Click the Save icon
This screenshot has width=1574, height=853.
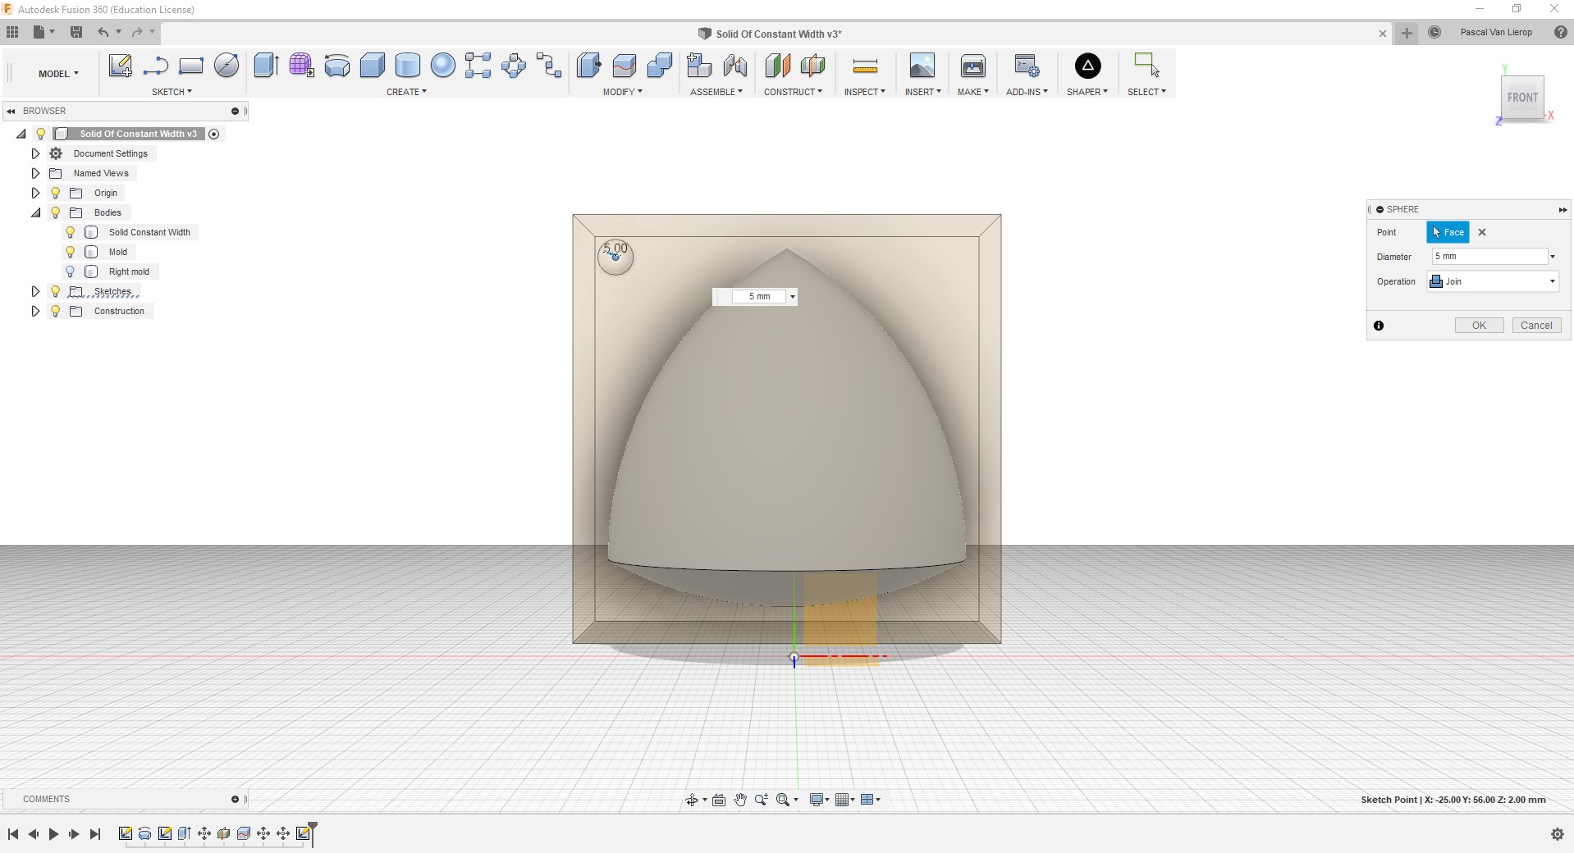coord(76,32)
